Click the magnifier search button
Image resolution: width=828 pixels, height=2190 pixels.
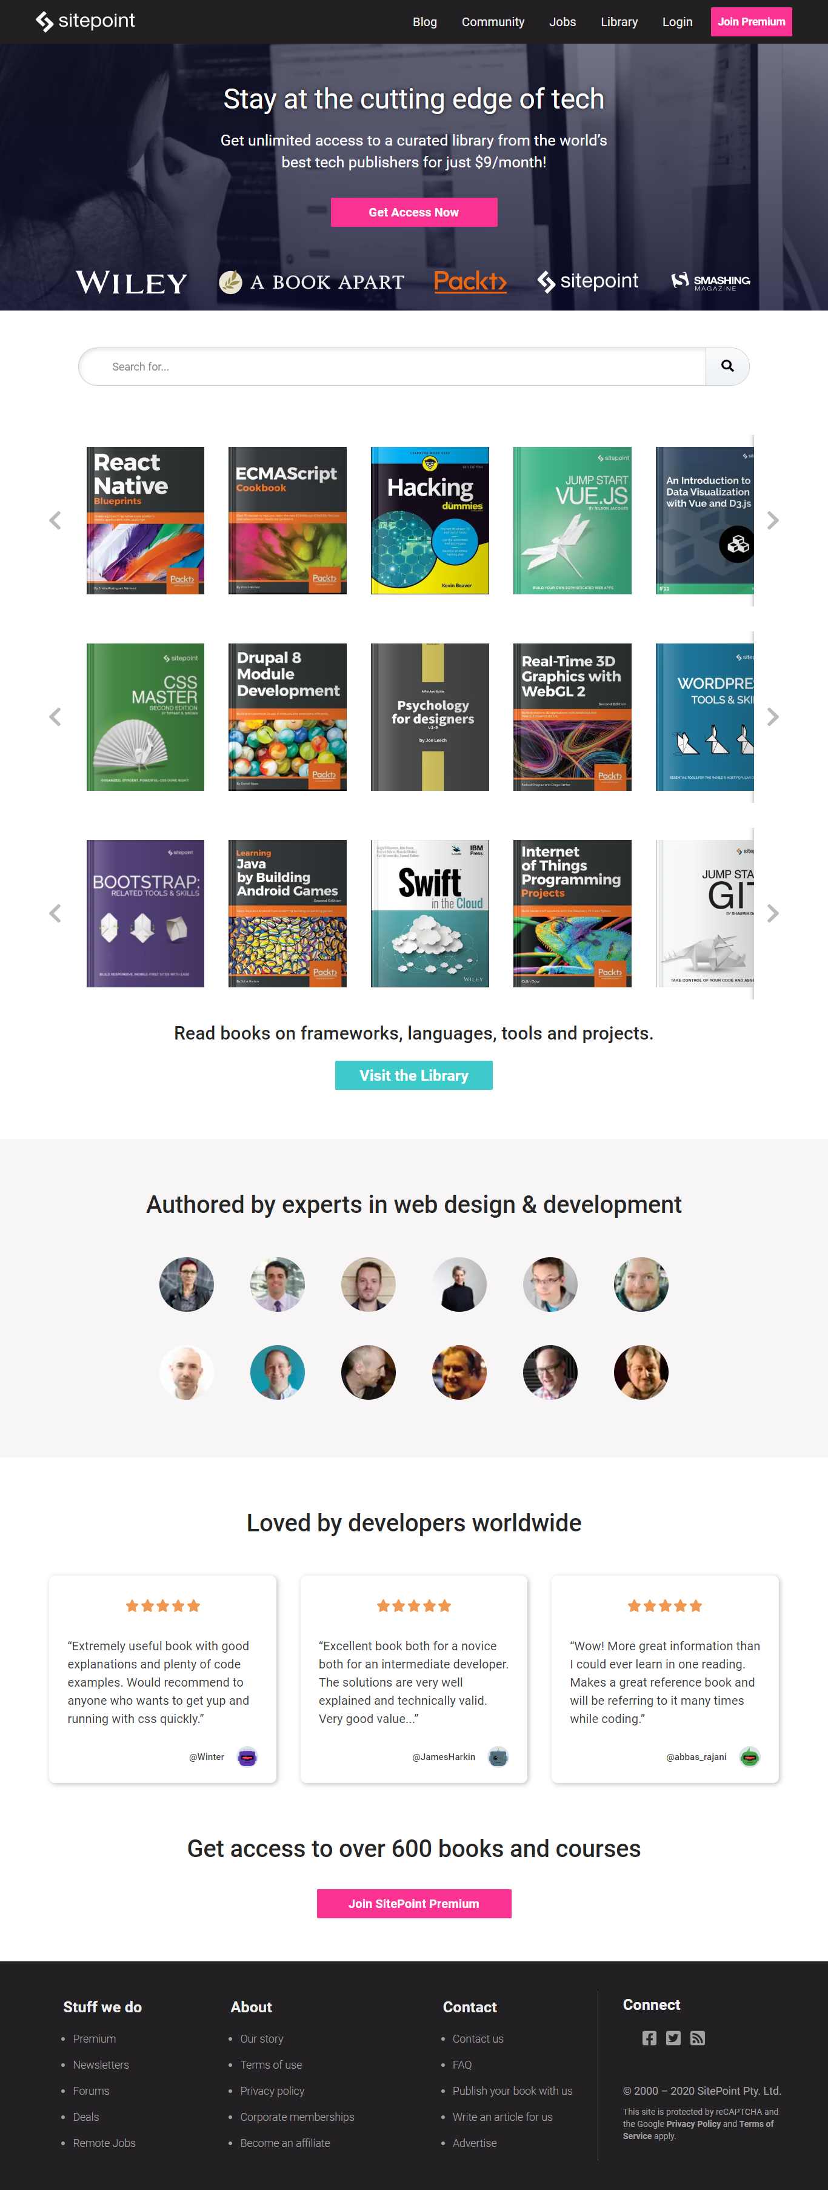pos(727,366)
